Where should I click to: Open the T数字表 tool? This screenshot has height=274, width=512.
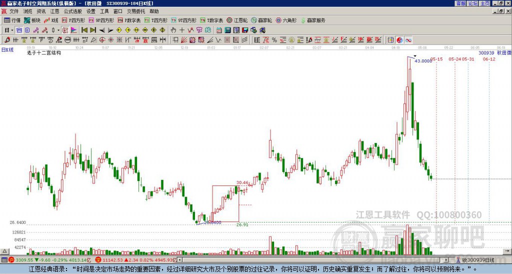tap(211, 20)
